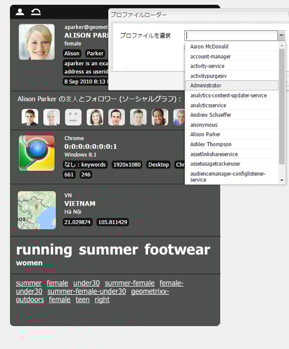
Task: Click the 105.811429 longitude tag
Action: (x=113, y=222)
